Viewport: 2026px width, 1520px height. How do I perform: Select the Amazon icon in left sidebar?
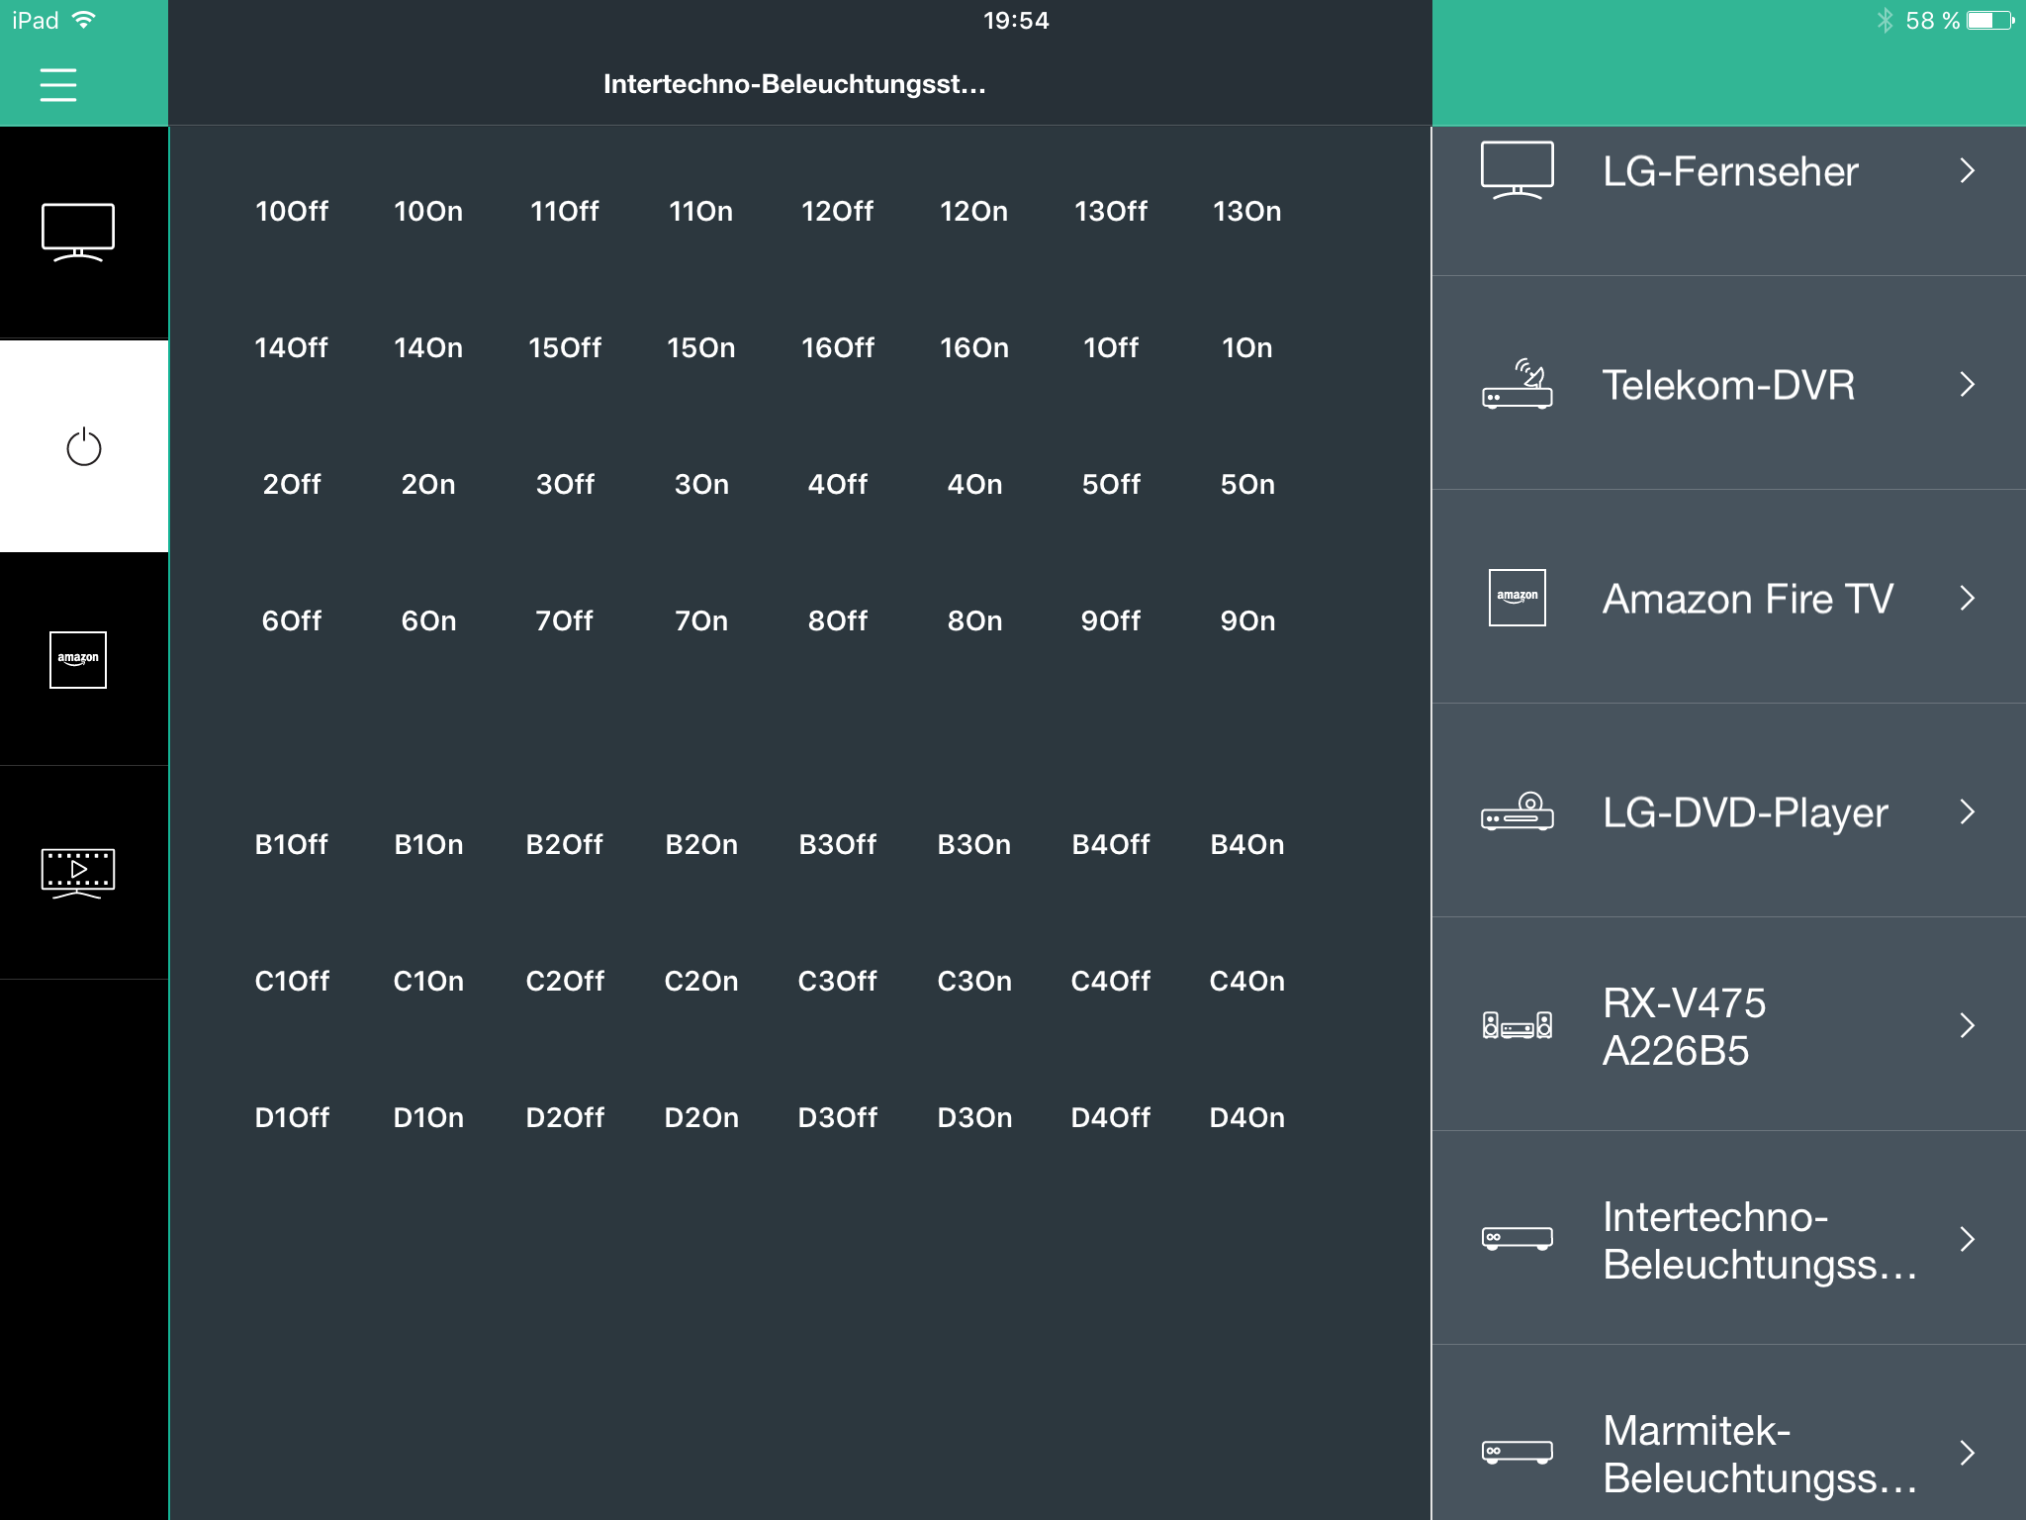(x=78, y=659)
